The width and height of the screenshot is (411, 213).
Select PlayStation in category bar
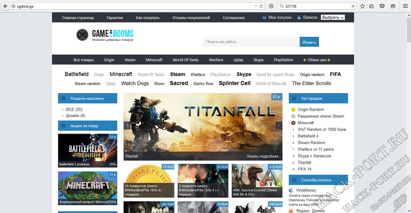click(x=283, y=60)
